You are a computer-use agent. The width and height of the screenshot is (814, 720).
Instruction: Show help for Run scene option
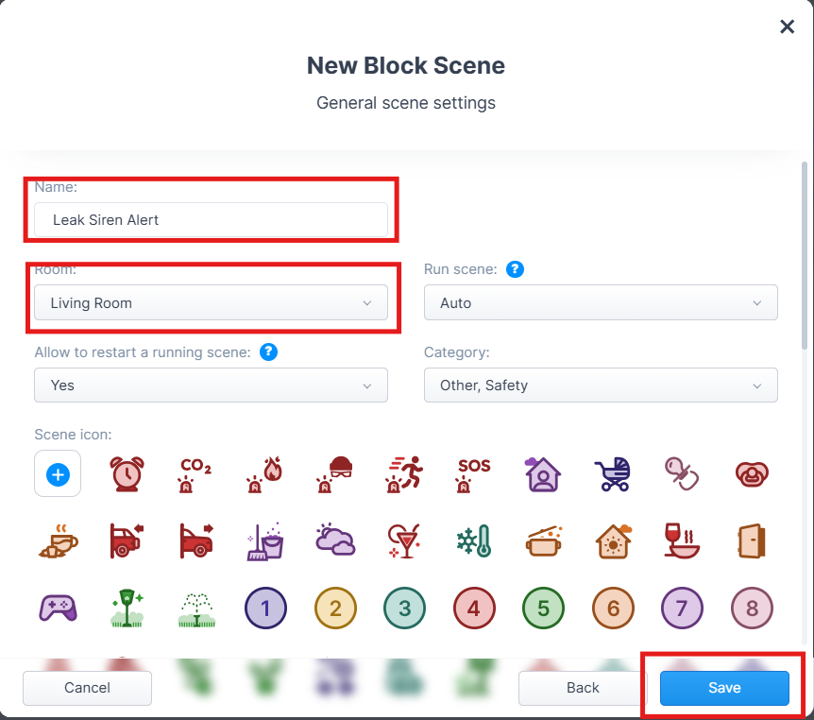[x=515, y=269]
